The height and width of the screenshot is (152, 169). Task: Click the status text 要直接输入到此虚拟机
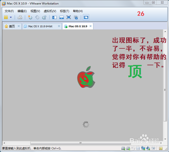coord(16,148)
